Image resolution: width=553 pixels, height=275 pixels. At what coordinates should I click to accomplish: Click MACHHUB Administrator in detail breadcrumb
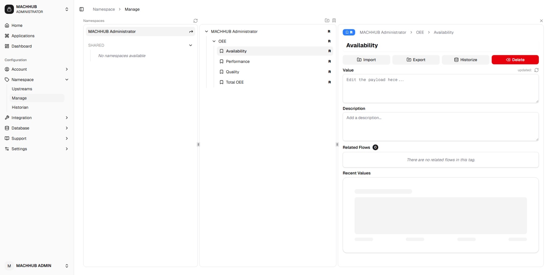tap(383, 32)
